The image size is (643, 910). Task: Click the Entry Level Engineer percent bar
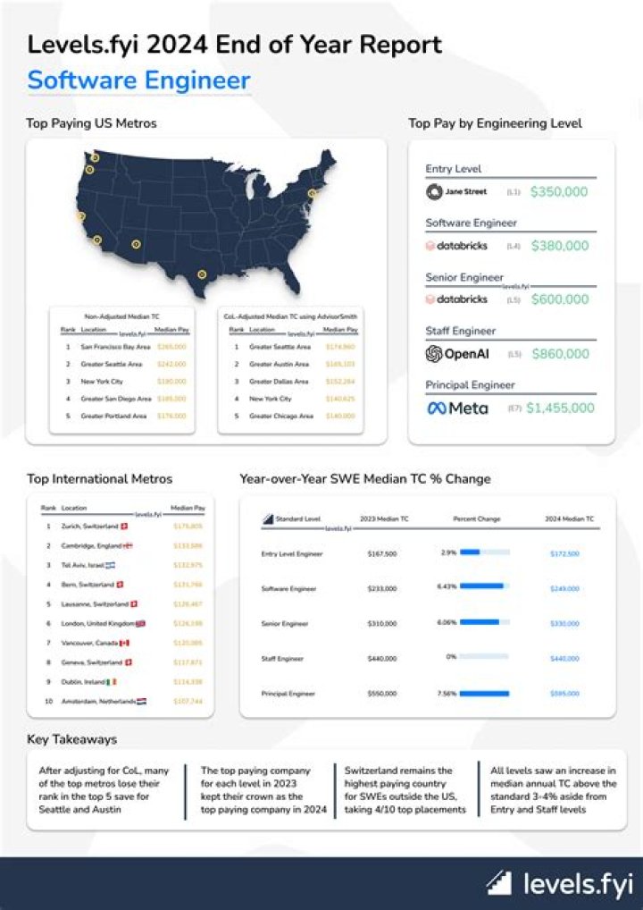484,552
